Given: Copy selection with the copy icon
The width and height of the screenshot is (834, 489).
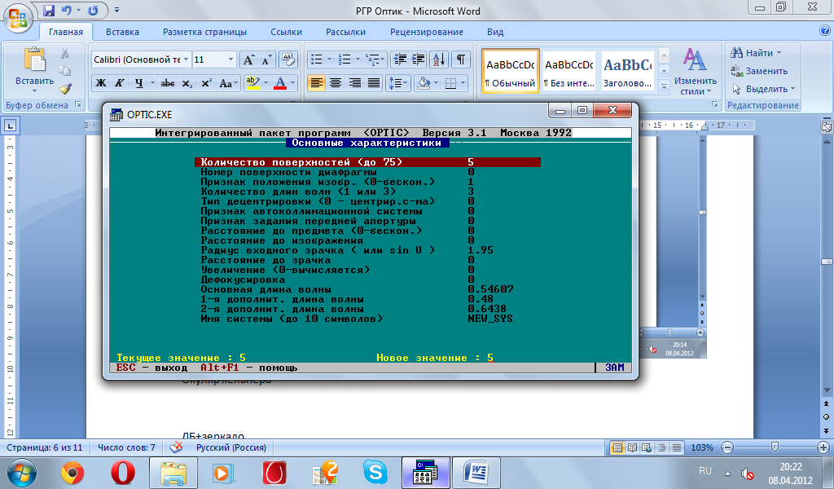Looking at the screenshot, I should click(65, 71).
